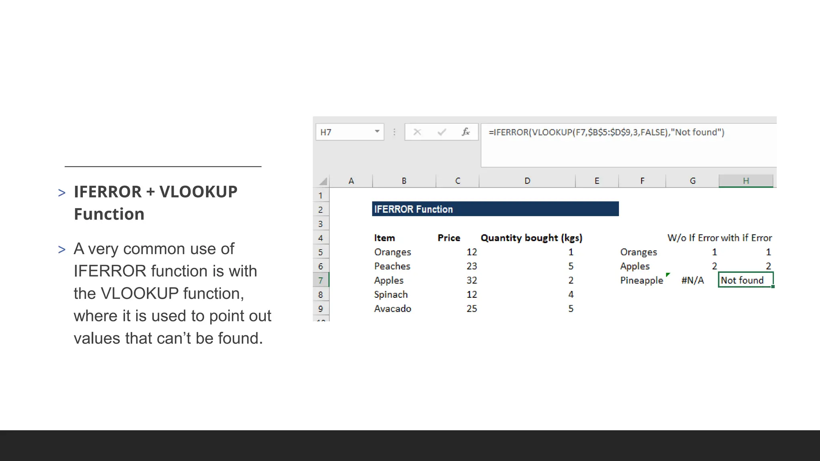Screen dimensions: 820x461
Task: Select row 9 header
Action: click(321, 309)
